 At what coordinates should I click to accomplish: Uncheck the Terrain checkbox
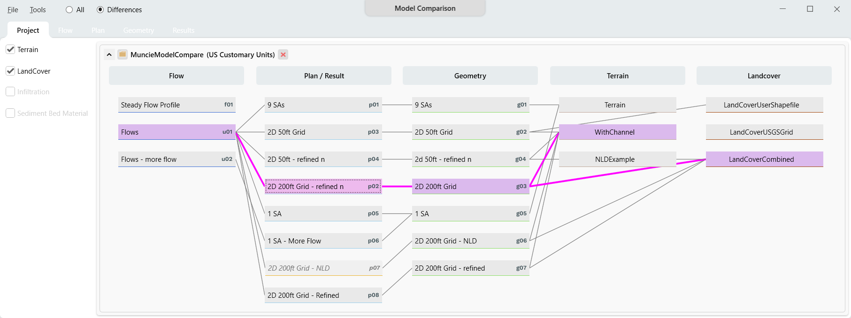coord(10,49)
